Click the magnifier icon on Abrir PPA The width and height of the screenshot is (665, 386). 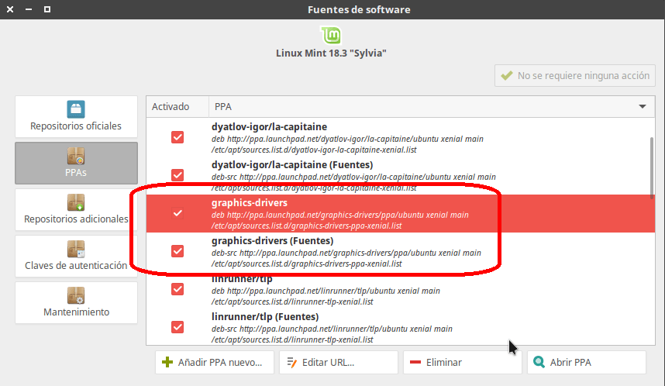539,362
